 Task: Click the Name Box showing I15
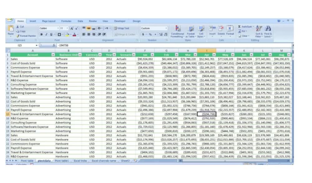pos(22,45)
